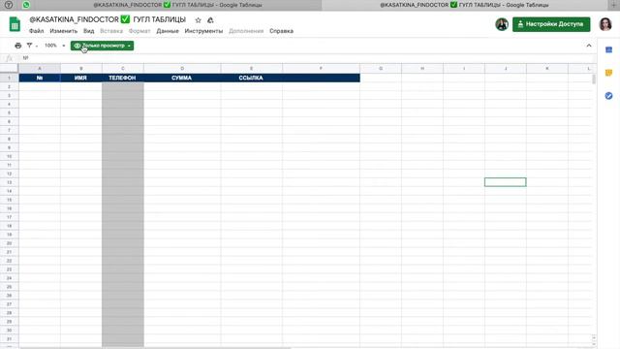The width and height of the screenshot is (620, 349).
Task: Open Google Calendar side panel icon
Action: [x=608, y=49]
